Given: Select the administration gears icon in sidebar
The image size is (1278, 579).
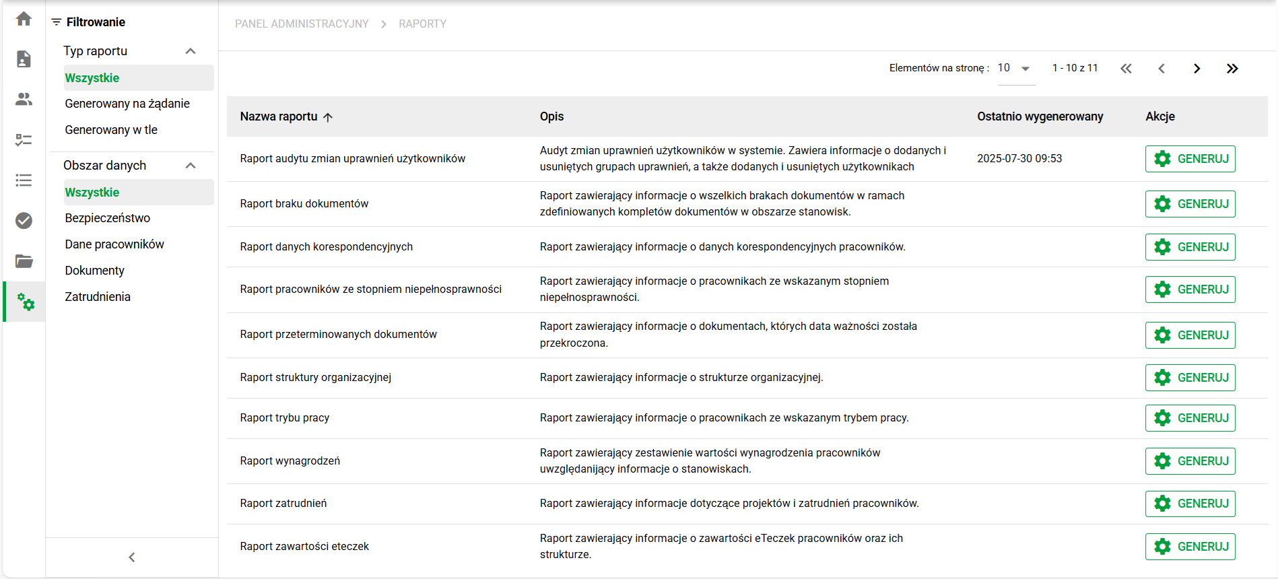Looking at the screenshot, I should 25,302.
